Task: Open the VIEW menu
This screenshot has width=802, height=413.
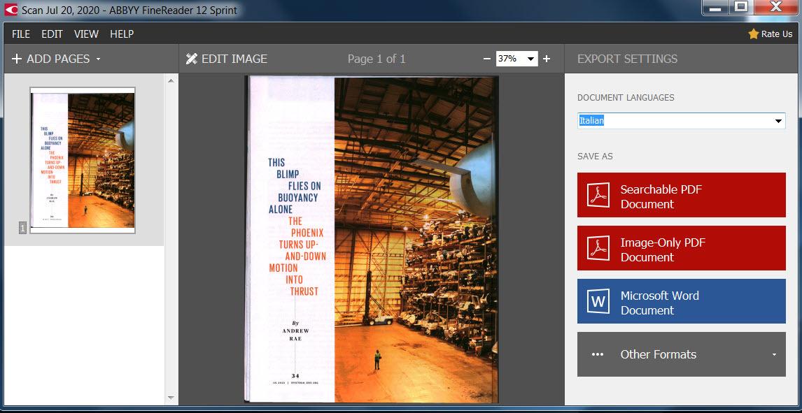Action: (87, 34)
